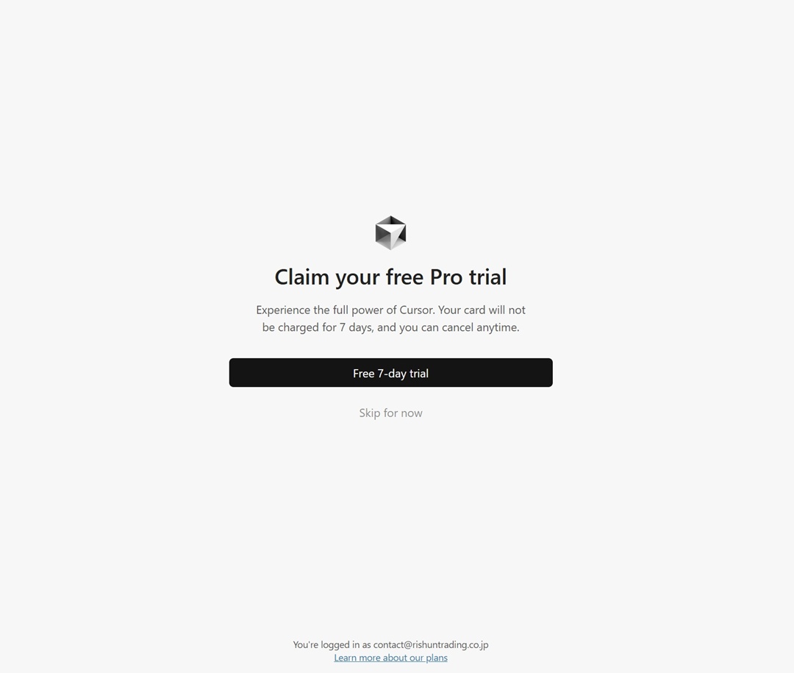Click the Cursor cube logo
This screenshot has height=673, width=794.
coord(390,232)
